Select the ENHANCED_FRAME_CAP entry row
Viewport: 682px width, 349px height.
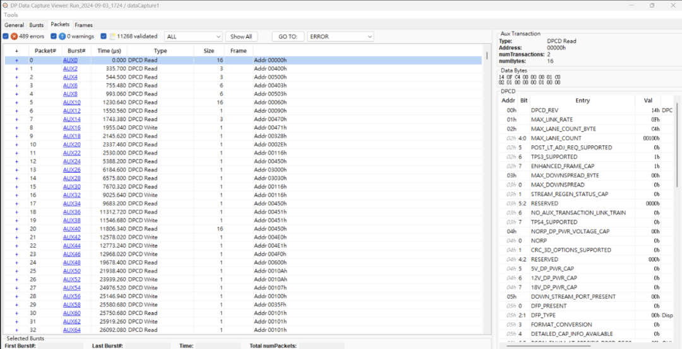(586, 166)
